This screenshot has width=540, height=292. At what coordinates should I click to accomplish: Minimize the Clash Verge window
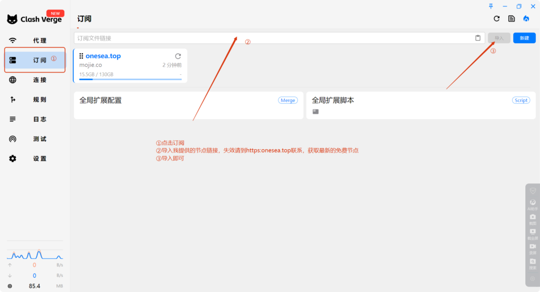click(505, 6)
